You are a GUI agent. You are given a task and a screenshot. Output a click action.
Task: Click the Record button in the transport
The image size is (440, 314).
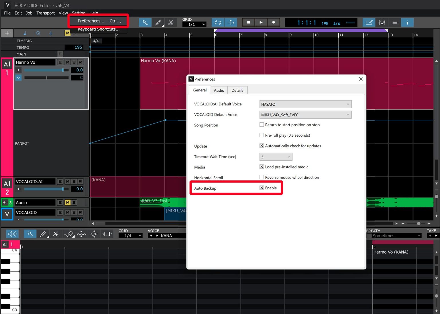point(274,22)
